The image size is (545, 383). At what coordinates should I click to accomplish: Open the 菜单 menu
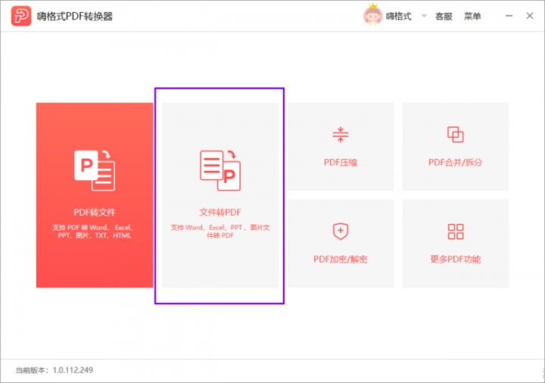point(472,17)
